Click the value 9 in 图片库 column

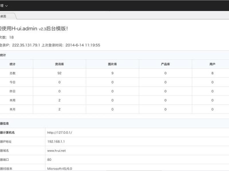coord(112,73)
